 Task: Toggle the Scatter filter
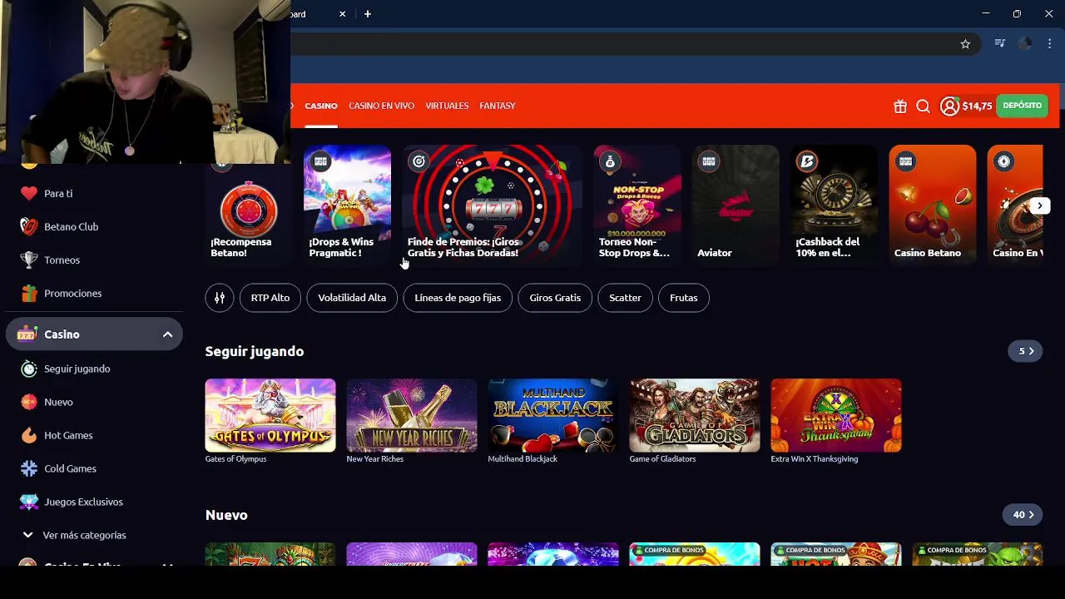point(625,298)
